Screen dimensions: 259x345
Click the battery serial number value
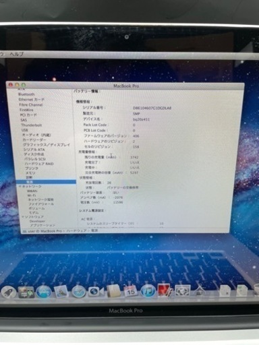click(152, 108)
